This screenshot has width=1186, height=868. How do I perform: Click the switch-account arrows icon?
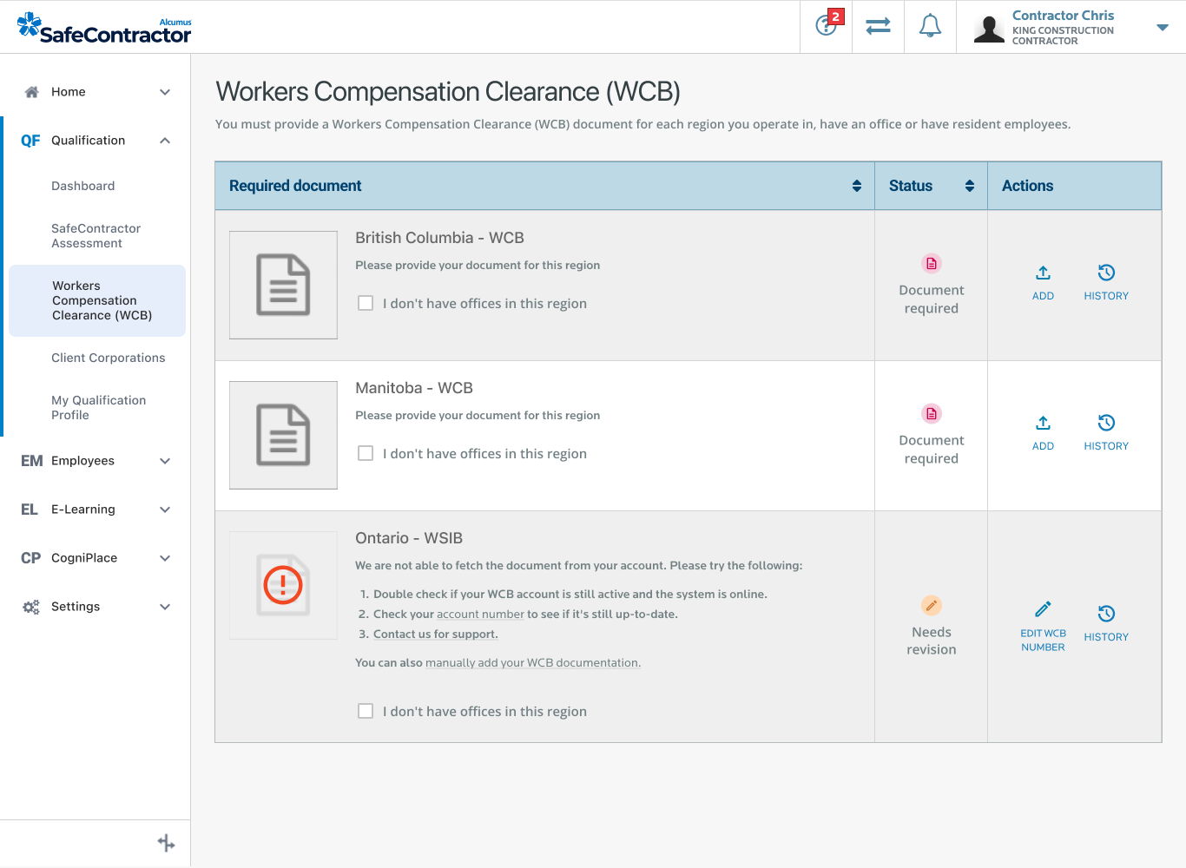(x=878, y=26)
